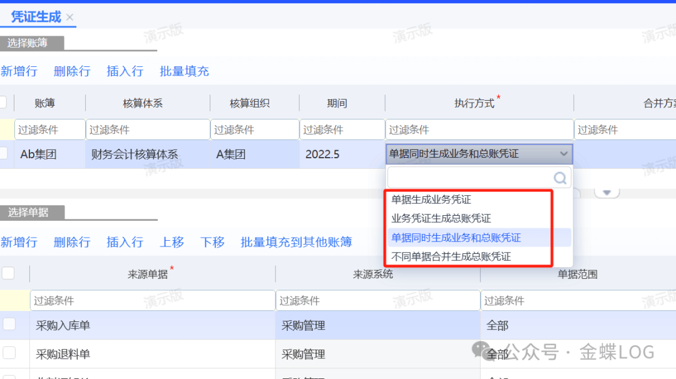The width and height of the screenshot is (676, 379).
Task: Pick 不同单据合并生成总账凭证 option
Action: tap(451, 256)
